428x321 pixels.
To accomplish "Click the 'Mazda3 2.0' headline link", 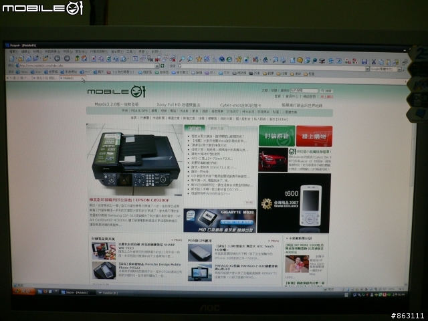I will pos(116,104).
